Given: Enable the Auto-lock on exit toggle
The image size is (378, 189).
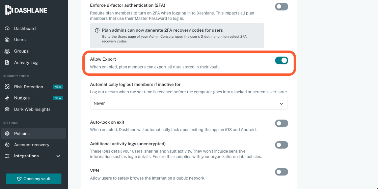Looking at the screenshot, I should 281,123.
